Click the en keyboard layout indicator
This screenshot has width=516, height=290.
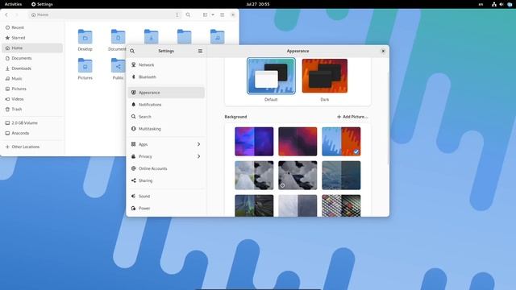pos(481,4)
